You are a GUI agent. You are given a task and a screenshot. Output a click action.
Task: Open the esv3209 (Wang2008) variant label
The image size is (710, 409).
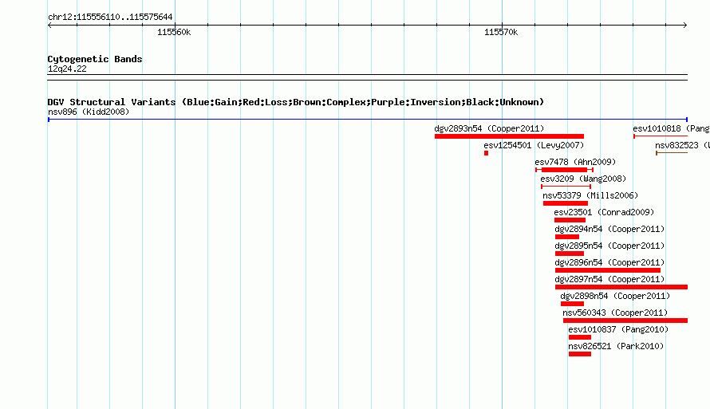pyautogui.click(x=583, y=179)
